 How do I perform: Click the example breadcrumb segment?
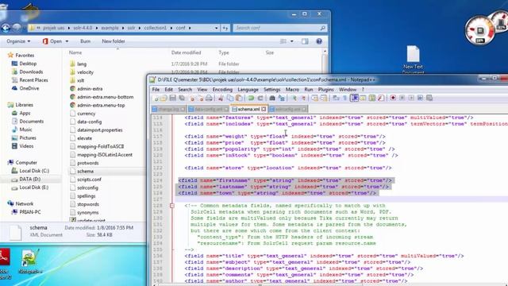[x=110, y=29]
